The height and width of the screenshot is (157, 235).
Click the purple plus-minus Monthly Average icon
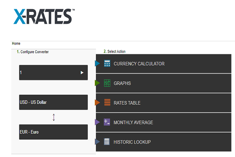click(x=107, y=122)
